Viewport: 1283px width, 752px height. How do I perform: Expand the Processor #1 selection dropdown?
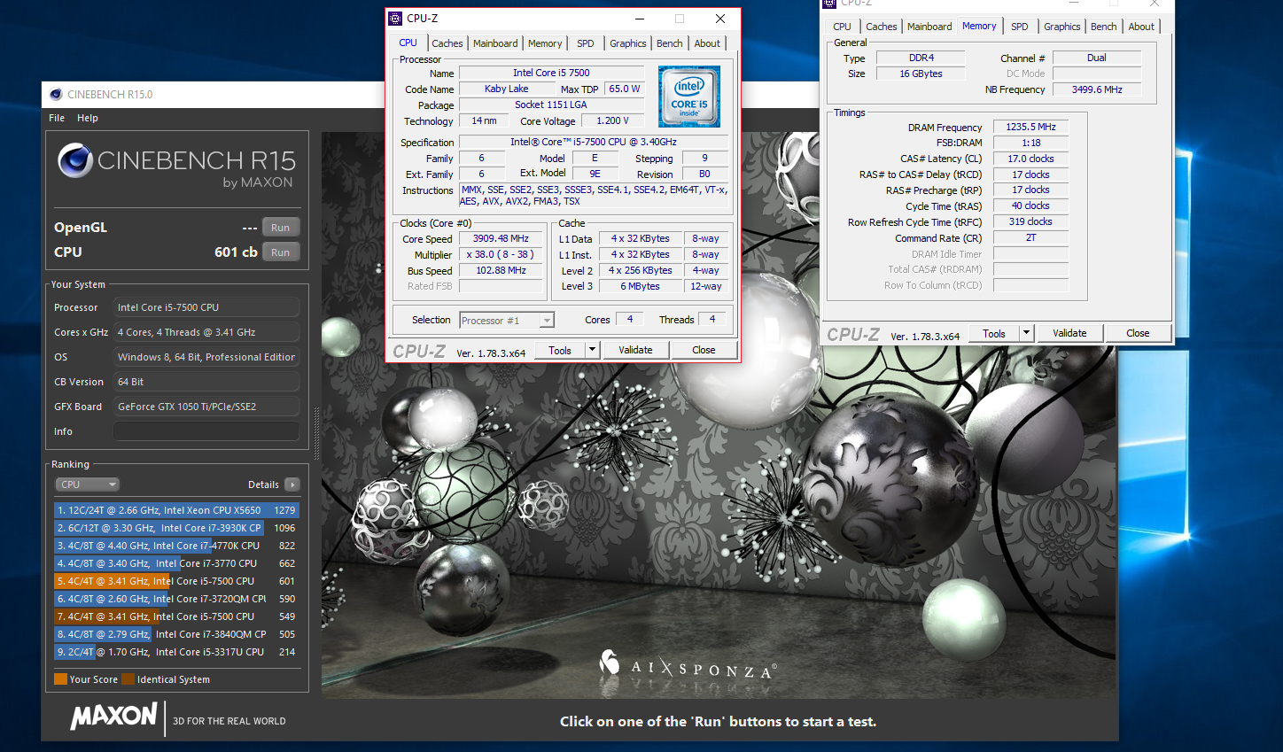tap(547, 321)
